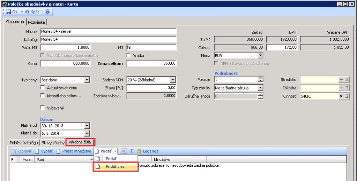
Task: Click the application icon in title bar
Action: [x=4, y=4]
